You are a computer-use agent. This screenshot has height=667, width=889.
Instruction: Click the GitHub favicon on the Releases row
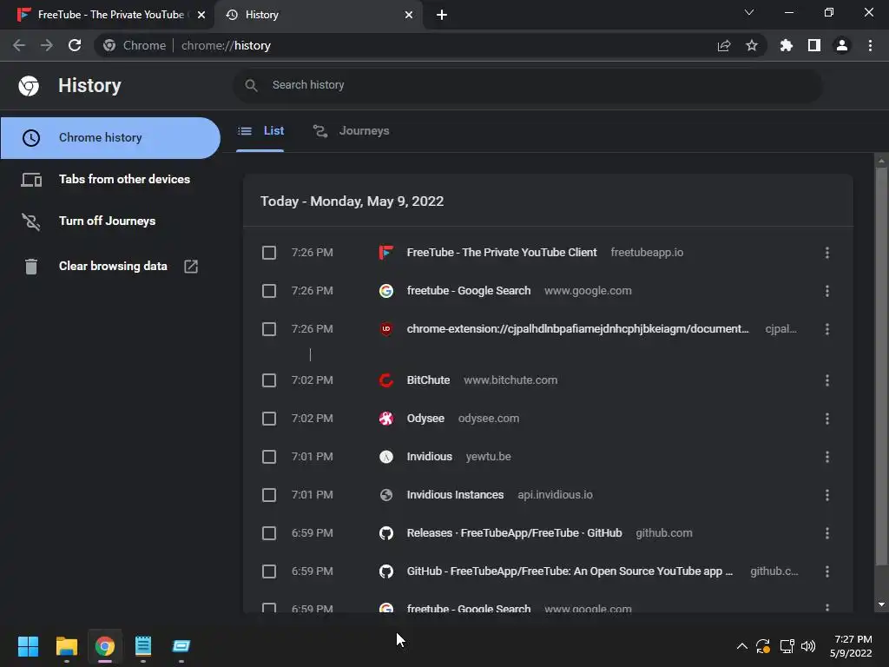(386, 533)
